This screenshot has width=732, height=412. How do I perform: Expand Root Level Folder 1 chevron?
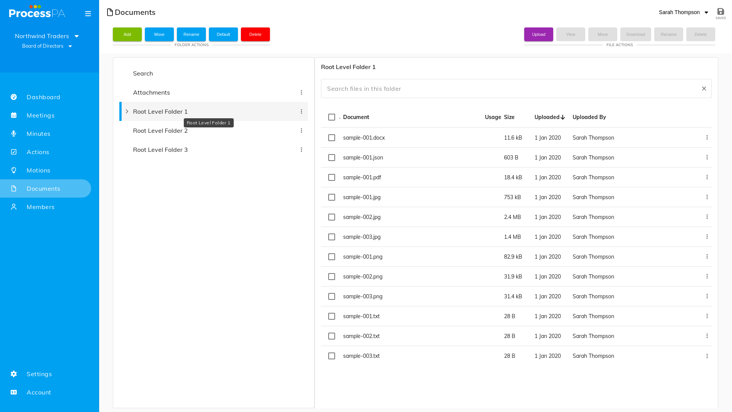(x=127, y=111)
